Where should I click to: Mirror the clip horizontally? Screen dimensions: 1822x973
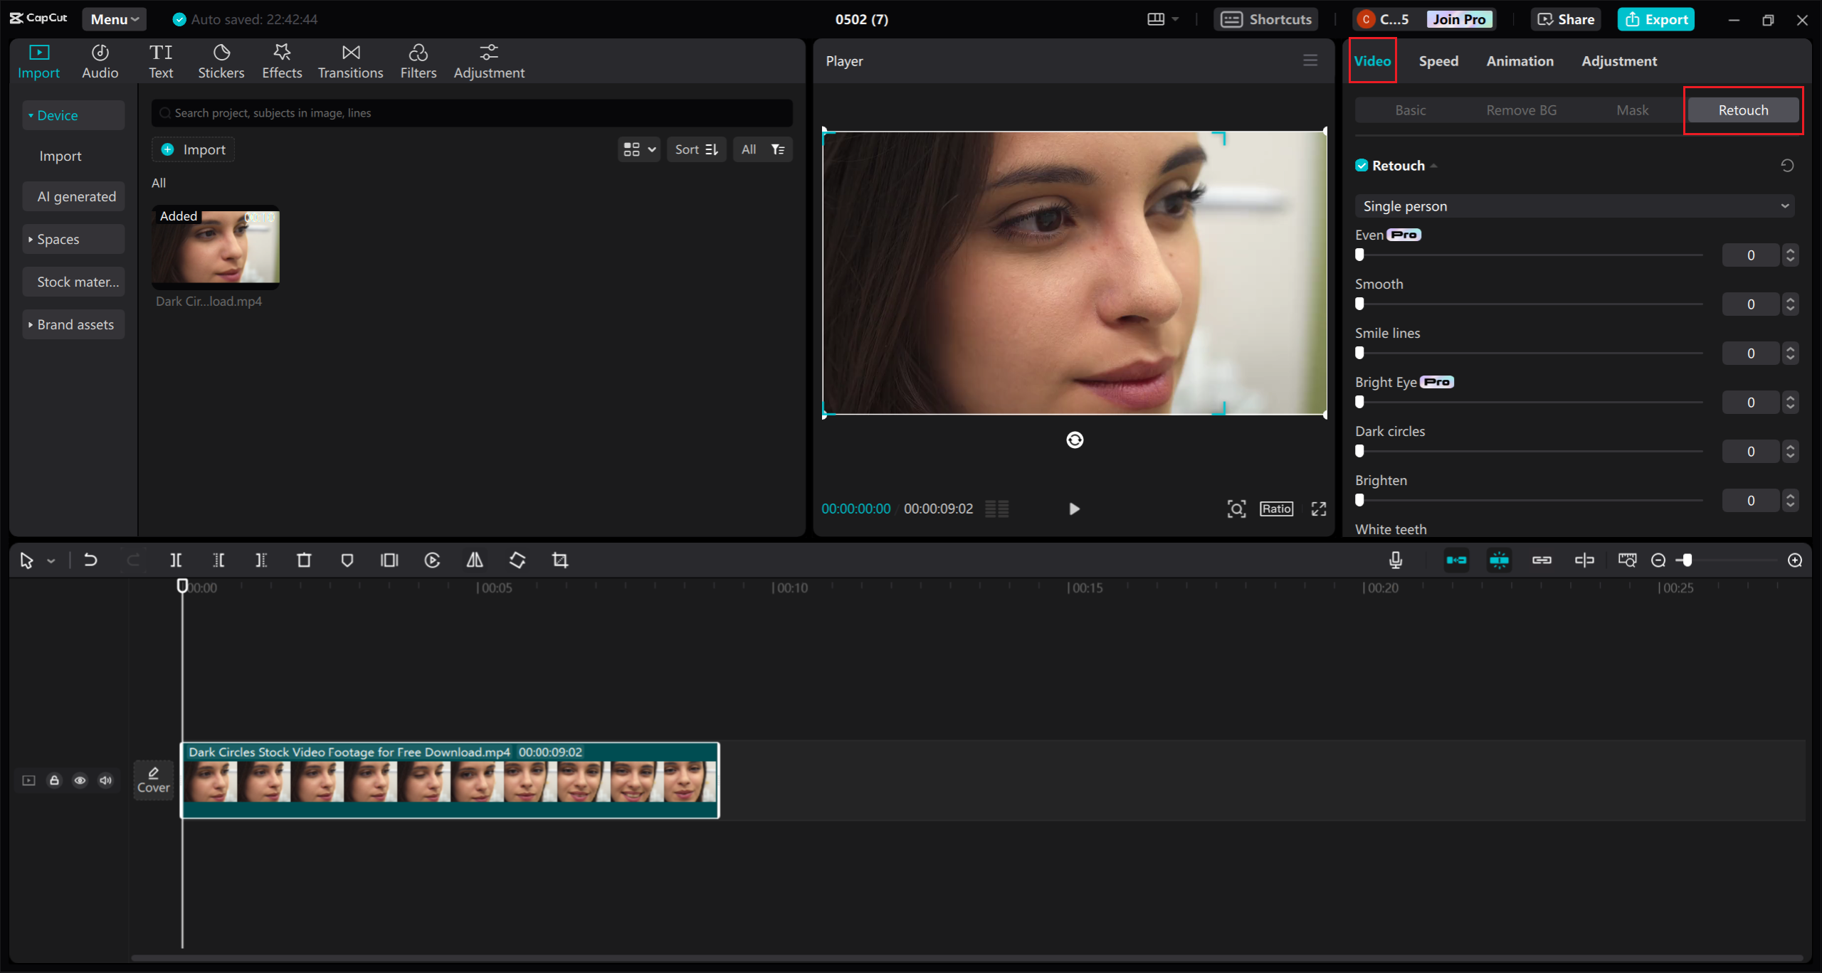tap(475, 560)
